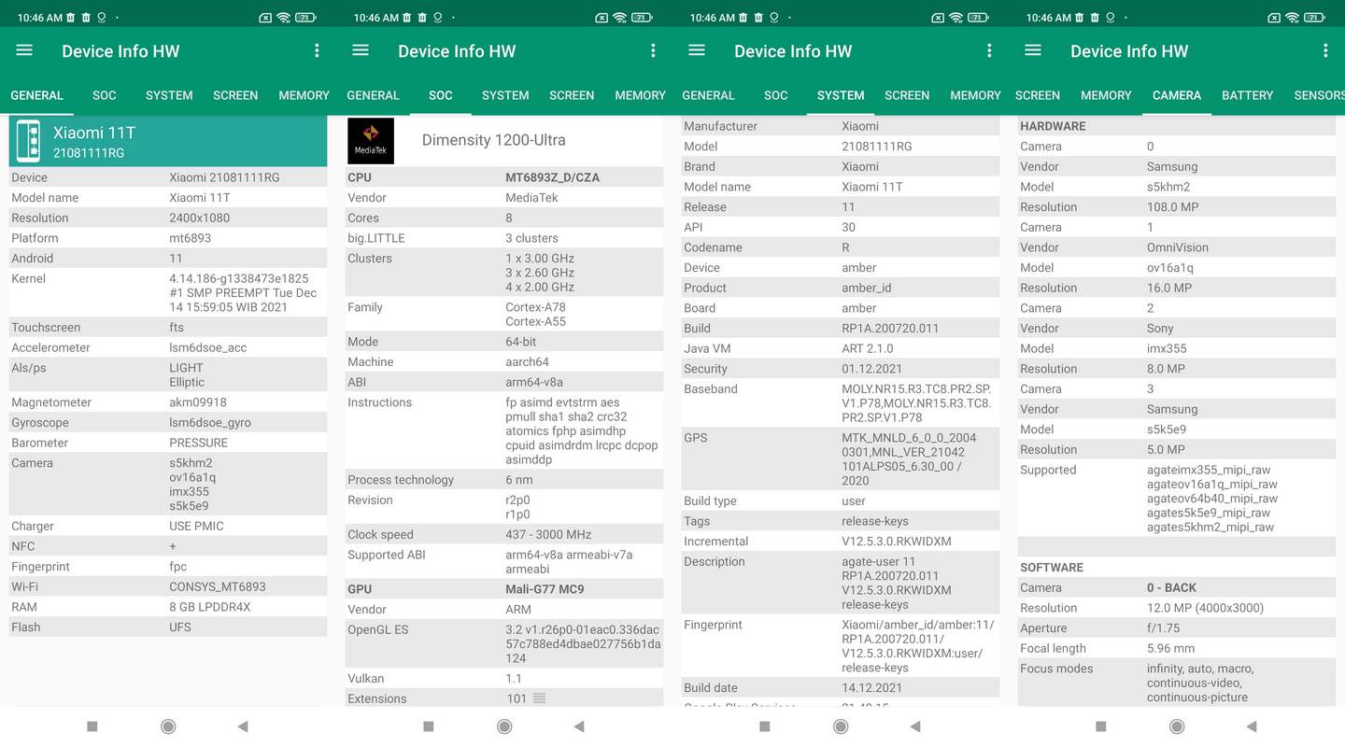Tap the Magnetometer value akm09918
The image size is (1345, 747).
(198, 402)
